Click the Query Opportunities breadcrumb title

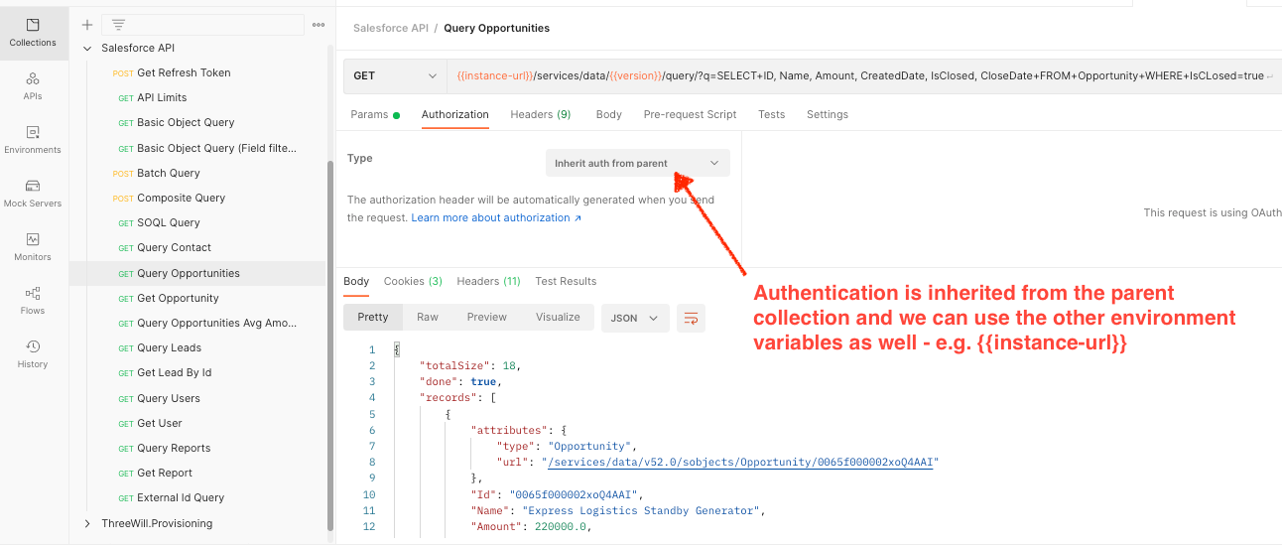(496, 28)
